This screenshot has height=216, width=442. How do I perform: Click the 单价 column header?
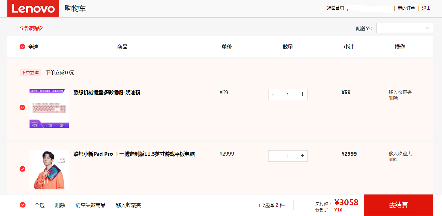(227, 47)
